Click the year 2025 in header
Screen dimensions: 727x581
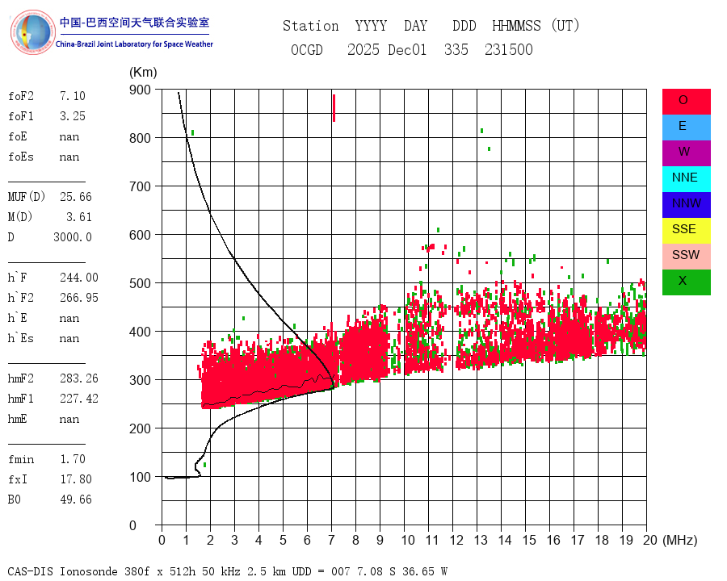click(363, 49)
